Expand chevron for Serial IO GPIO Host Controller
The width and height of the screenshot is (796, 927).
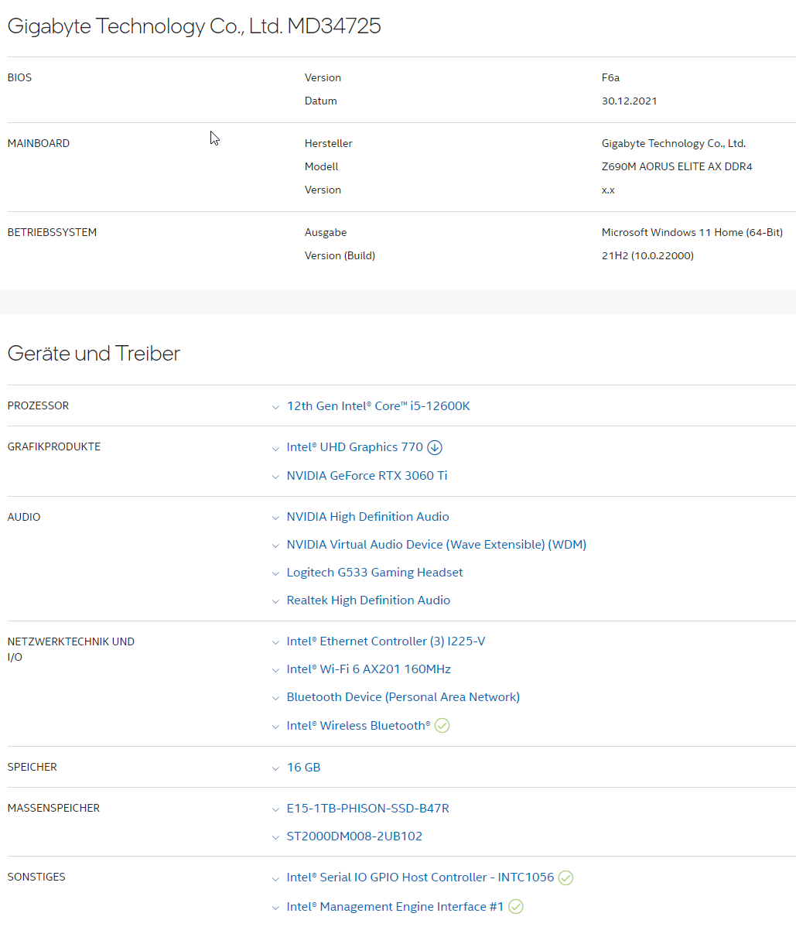(275, 879)
